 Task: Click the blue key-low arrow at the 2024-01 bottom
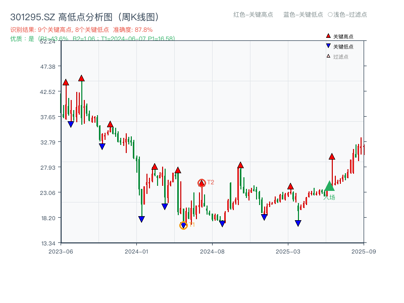(141, 218)
